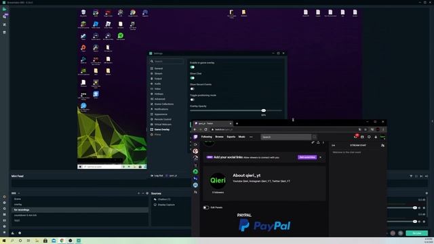Viewport: 434px width, 244px height.
Task: Open scene settings gear icon
Action: [x=147, y=193]
